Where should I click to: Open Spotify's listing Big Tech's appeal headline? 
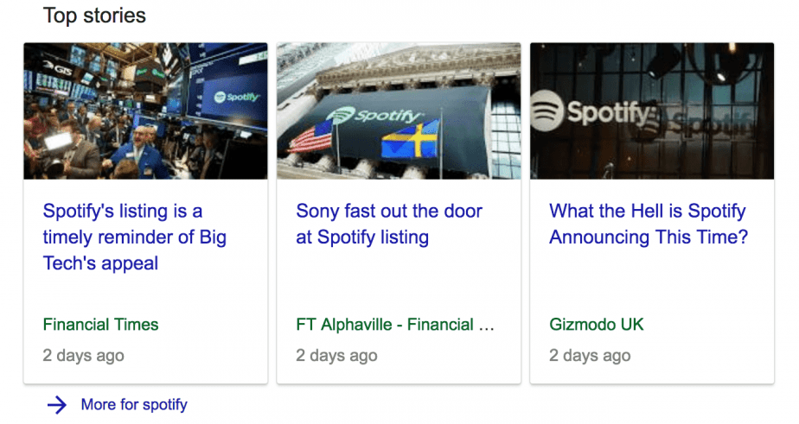coord(135,237)
